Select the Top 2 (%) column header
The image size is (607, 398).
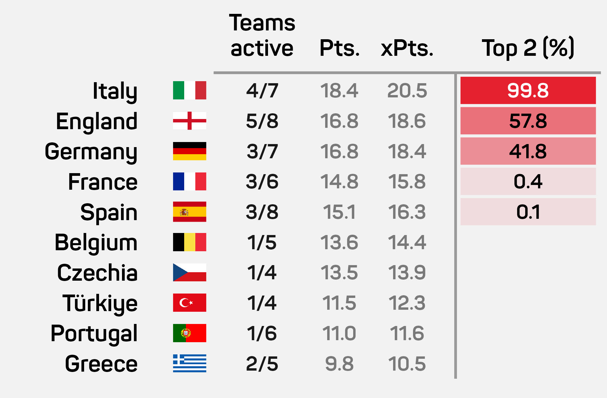tap(528, 48)
